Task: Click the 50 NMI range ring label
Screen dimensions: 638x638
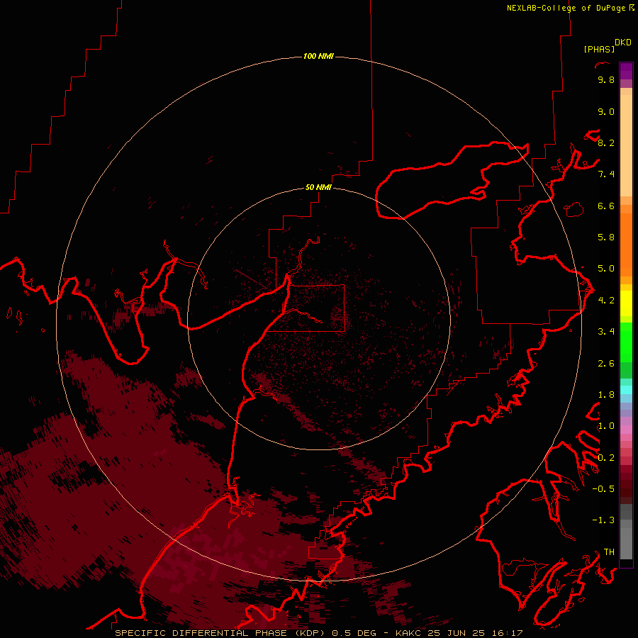Action: point(318,187)
